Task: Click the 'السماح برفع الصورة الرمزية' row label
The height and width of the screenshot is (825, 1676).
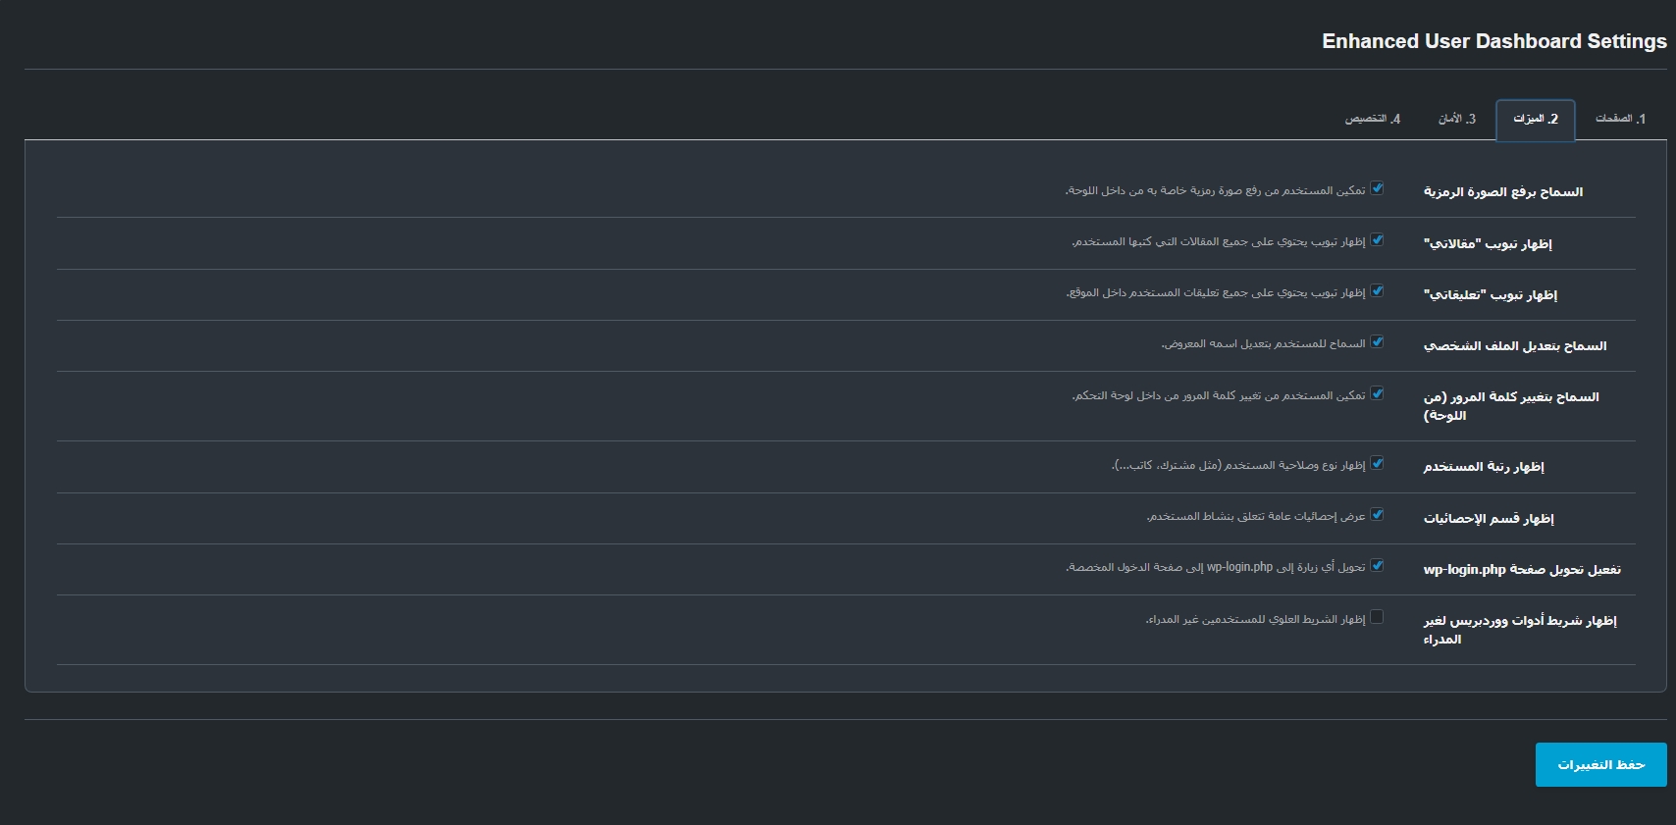Action: coord(1503,192)
